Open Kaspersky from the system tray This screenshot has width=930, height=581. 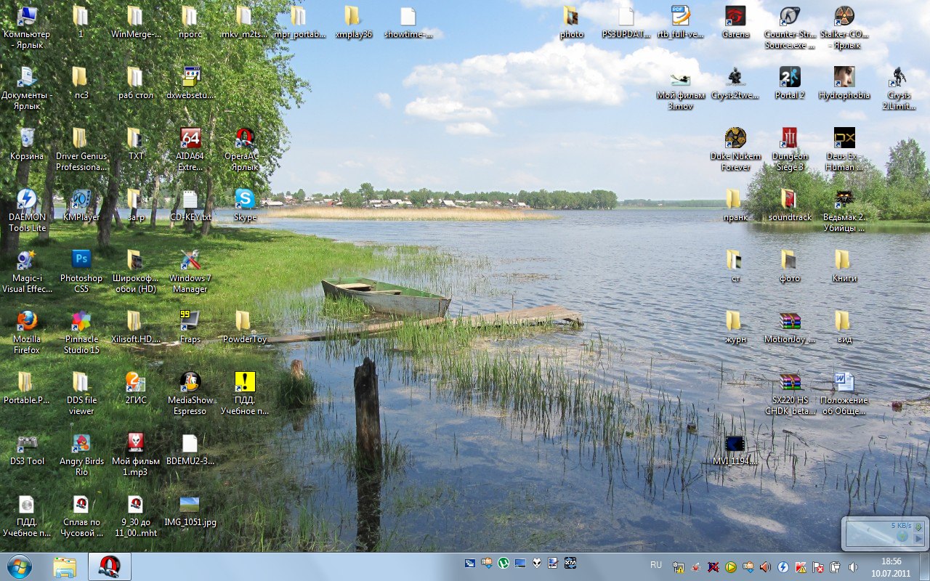point(799,566)
